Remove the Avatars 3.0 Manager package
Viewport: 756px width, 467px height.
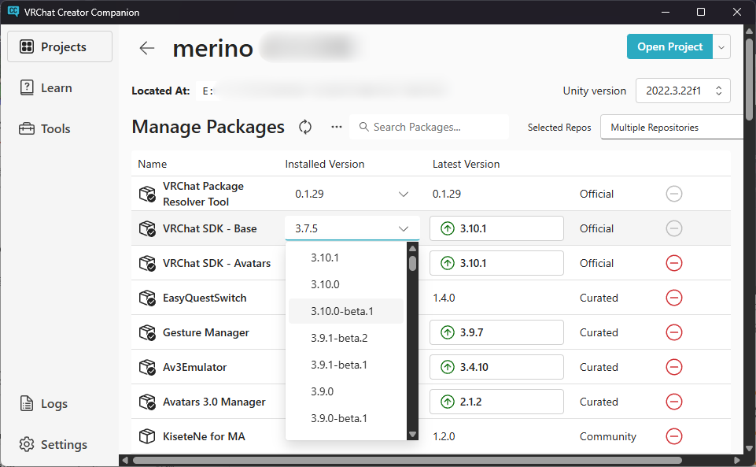coord(673,402)
